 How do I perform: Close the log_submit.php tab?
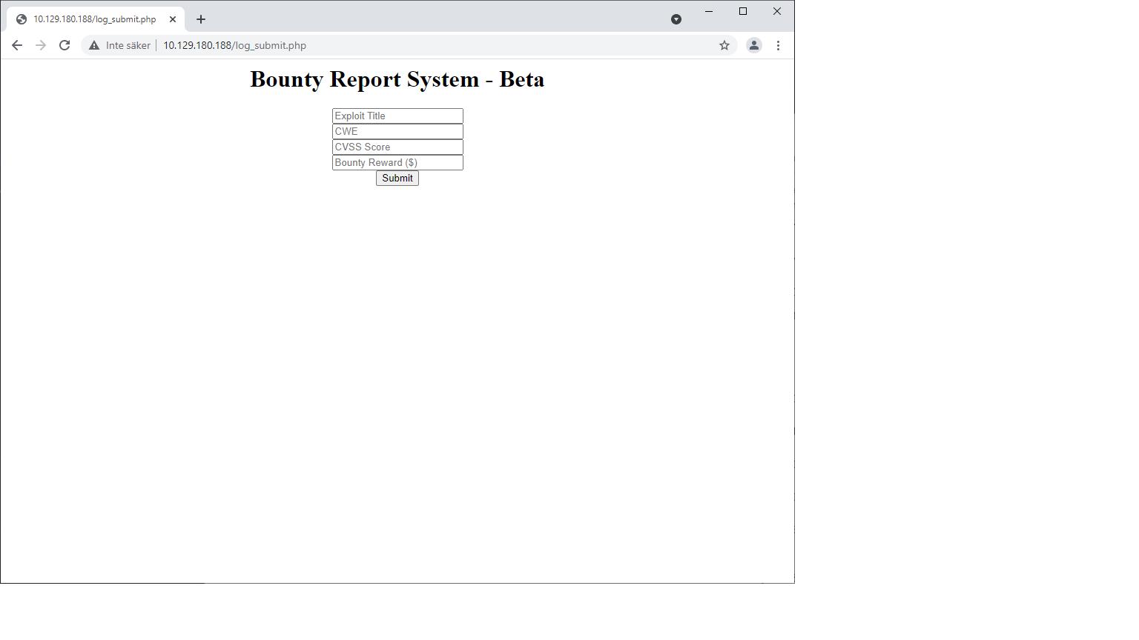pyautogui.click(x=173, y=19)
